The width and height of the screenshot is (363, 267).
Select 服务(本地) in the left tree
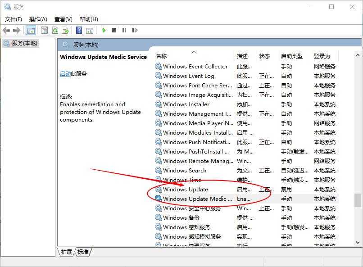click(21, 43)
